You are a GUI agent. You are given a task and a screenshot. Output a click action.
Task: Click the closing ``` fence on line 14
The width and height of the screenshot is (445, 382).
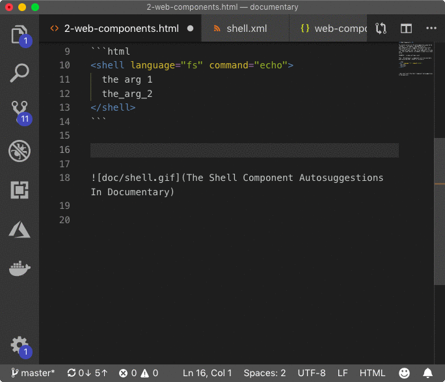pyautogui.click(x=98, y=120)
